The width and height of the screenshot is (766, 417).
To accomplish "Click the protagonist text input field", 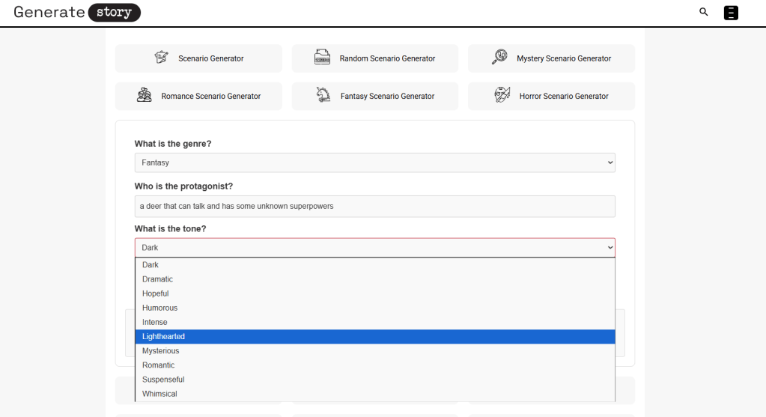I will [x=374, y=206].
